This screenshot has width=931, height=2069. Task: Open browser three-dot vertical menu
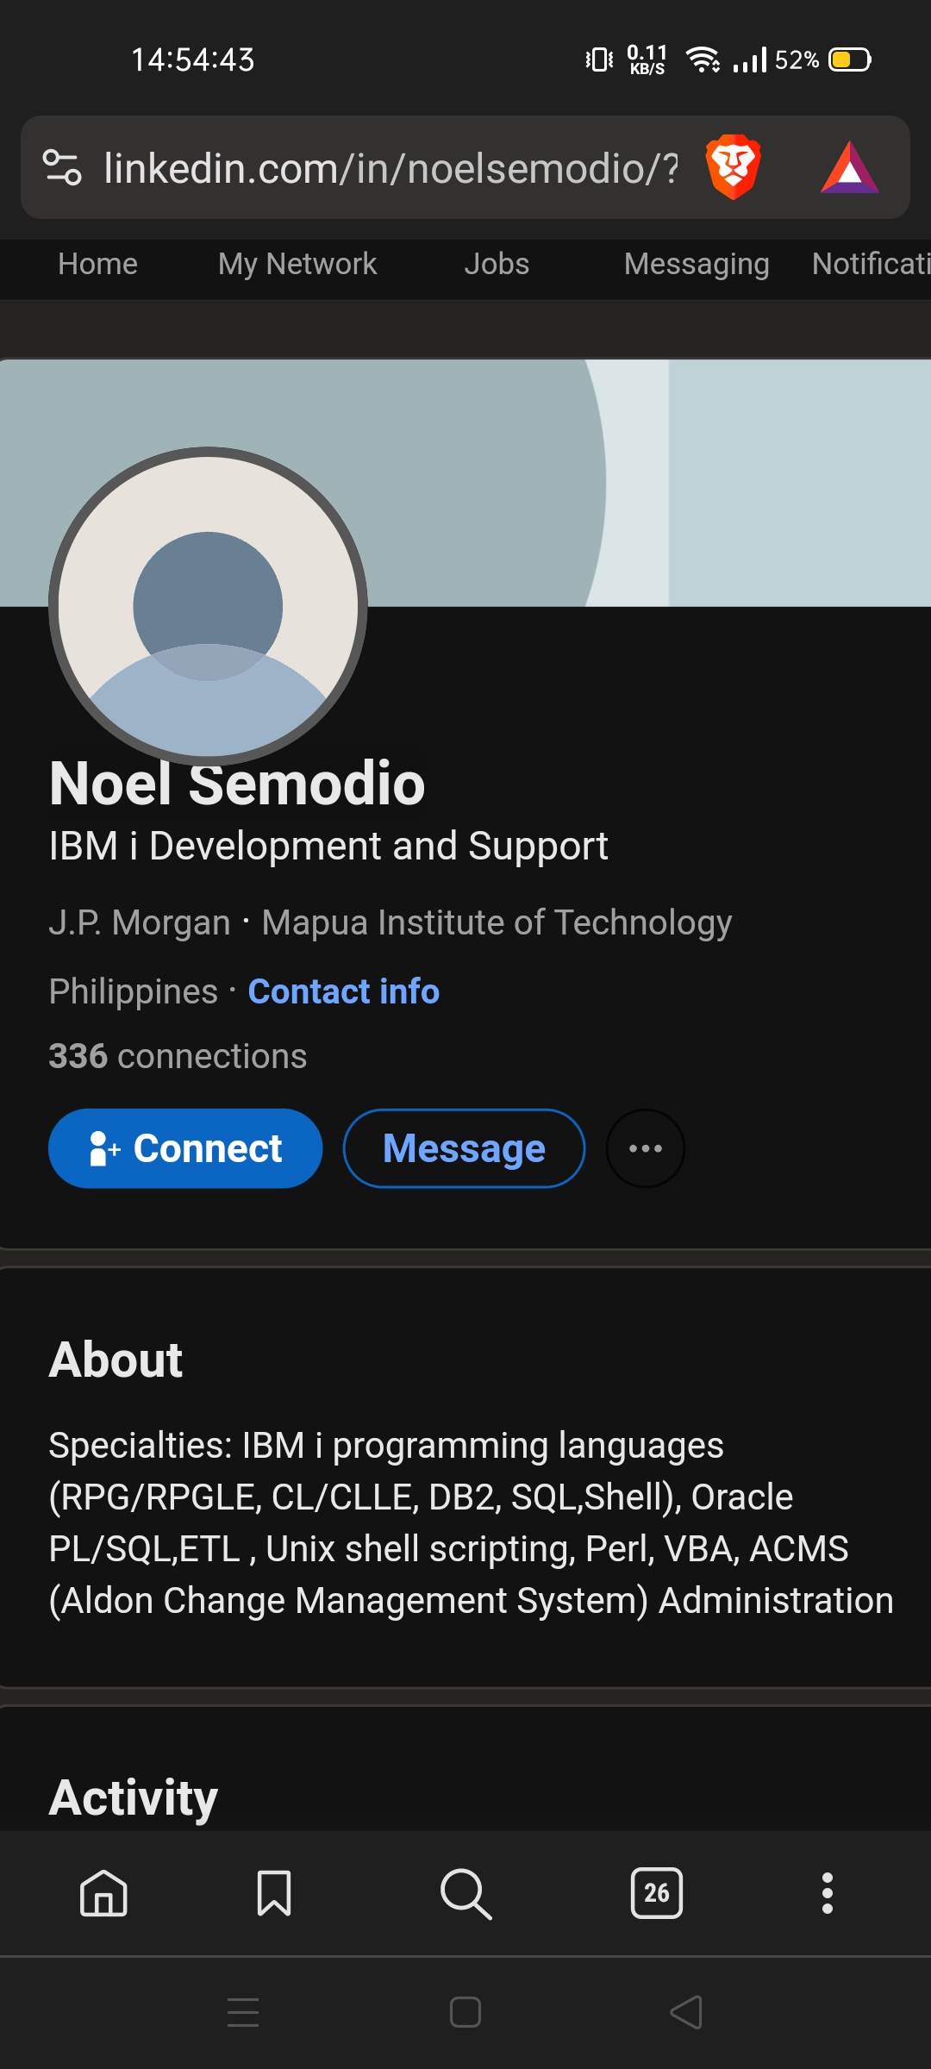(x=828, y=1893)
